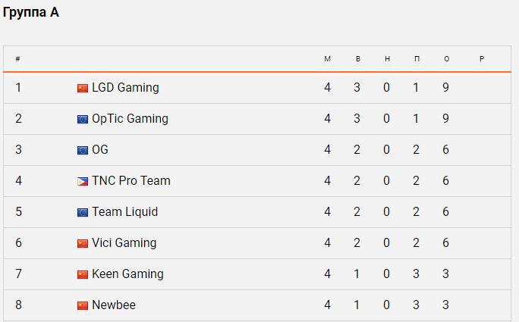The image size is (519, 322).
Task: Click the М matches column header
Action: point(327,59)
